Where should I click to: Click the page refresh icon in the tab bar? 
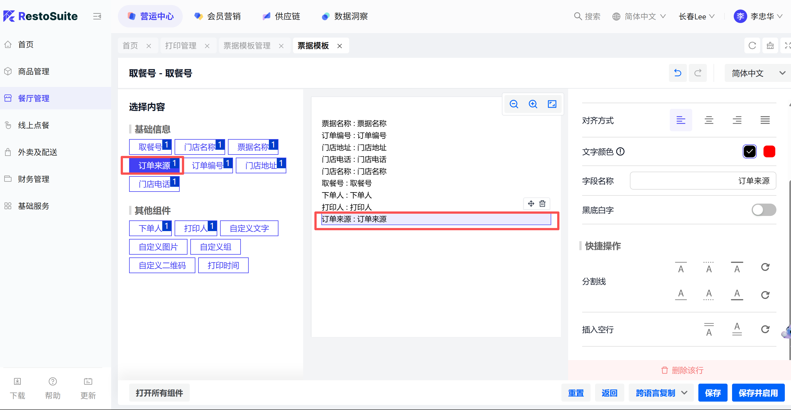pyautogui.click(x=752, y=46)
